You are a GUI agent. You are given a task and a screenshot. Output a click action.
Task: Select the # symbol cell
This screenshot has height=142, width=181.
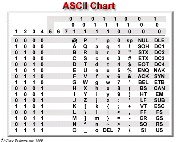[130, 58]
